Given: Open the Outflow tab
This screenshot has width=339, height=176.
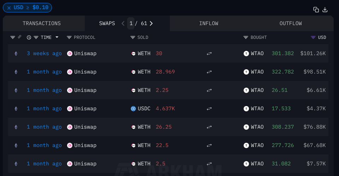Looking at the screenshot, I should click(x=291, y=23).
